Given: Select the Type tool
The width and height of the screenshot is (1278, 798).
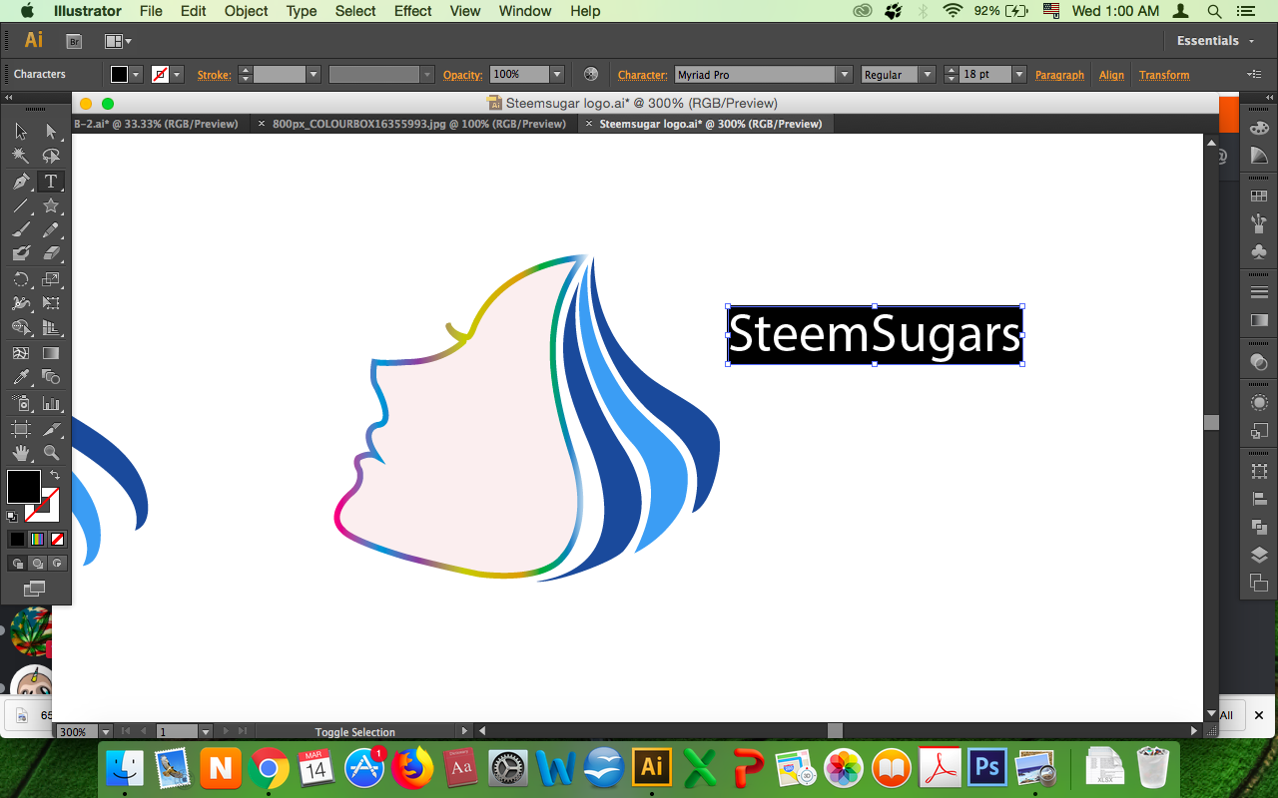Looking at the screenshot, I should click(x=51, y=182).
